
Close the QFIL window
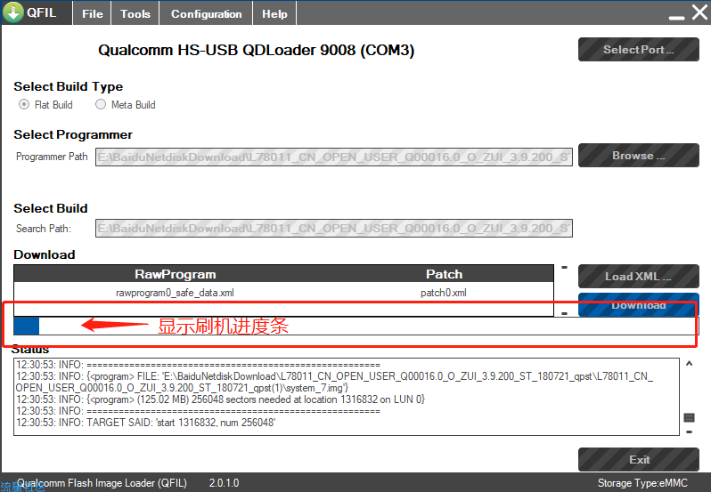[700, 12]
